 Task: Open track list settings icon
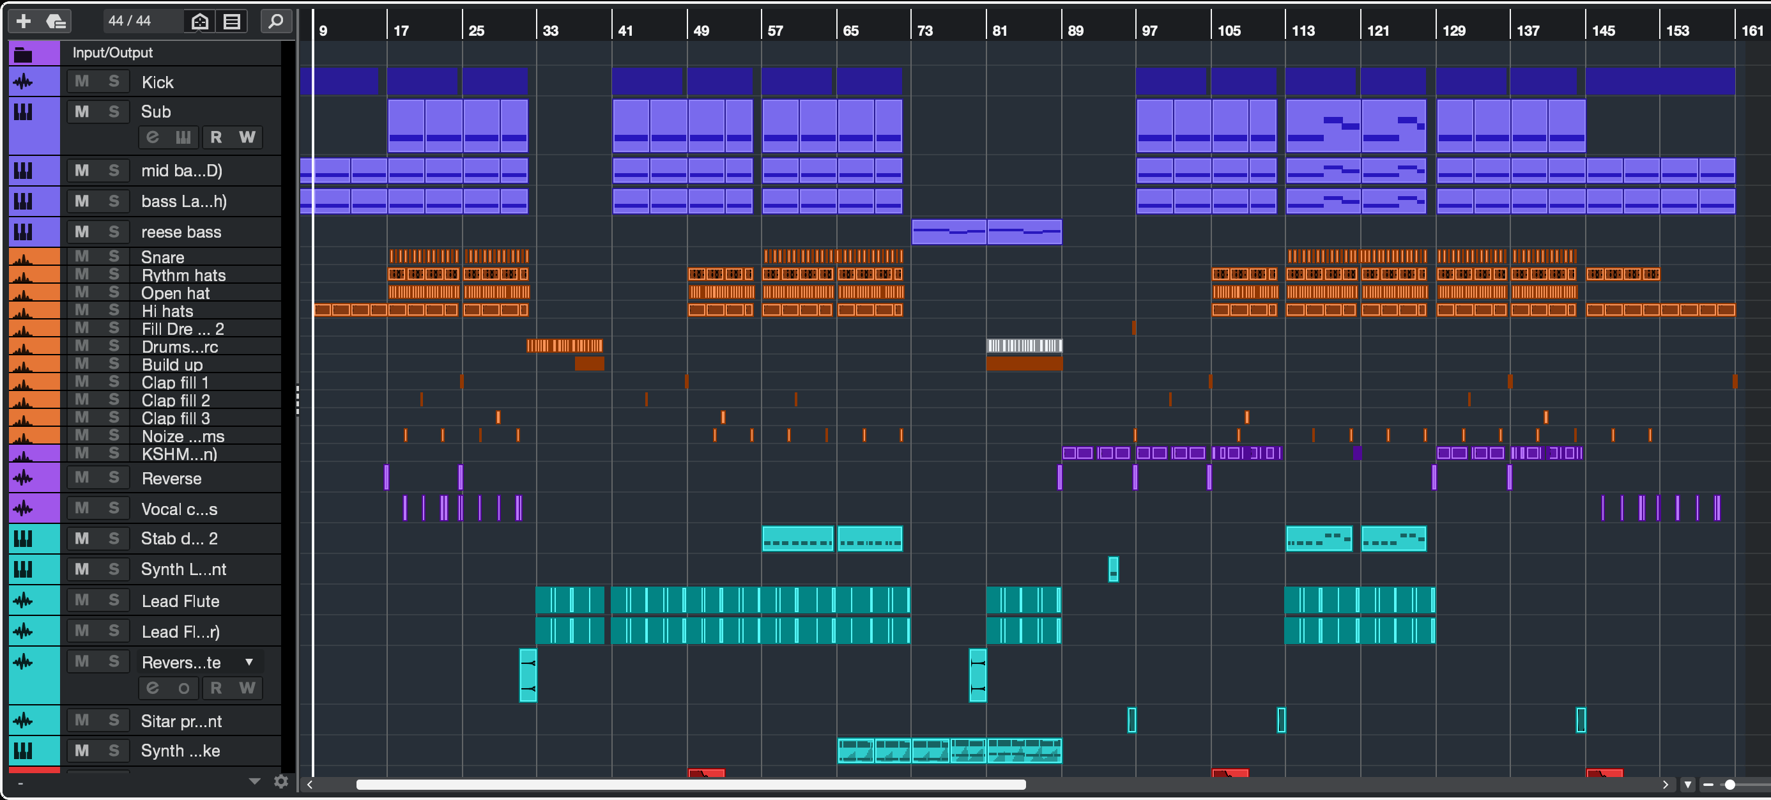click(233, 21)
